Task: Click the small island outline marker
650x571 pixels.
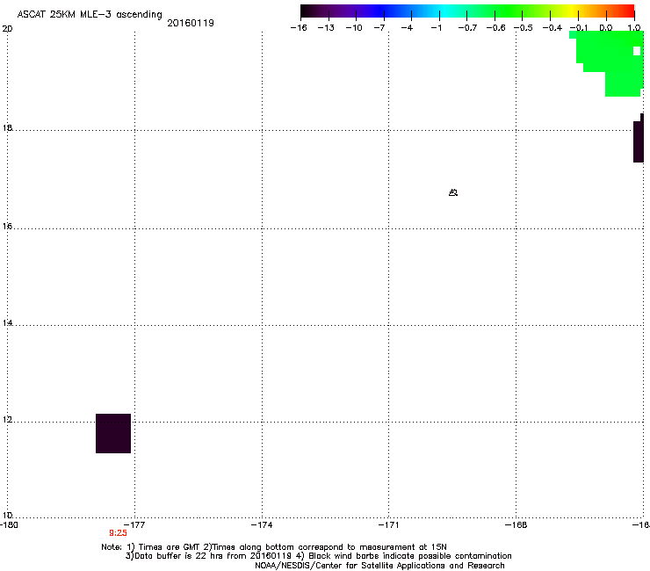Action: pyautogui.click(x=453, y=192)
